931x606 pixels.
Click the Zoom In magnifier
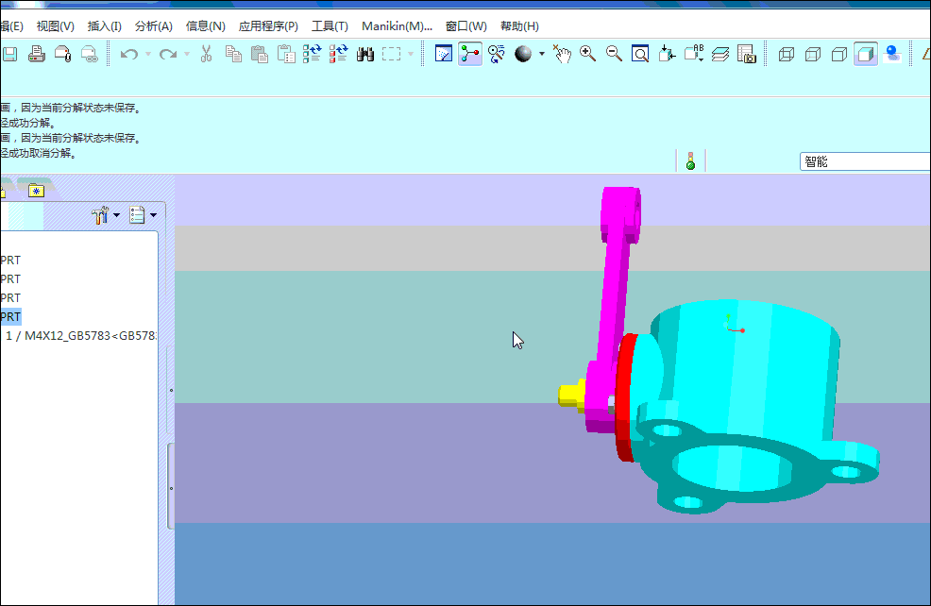pos(588,54)
